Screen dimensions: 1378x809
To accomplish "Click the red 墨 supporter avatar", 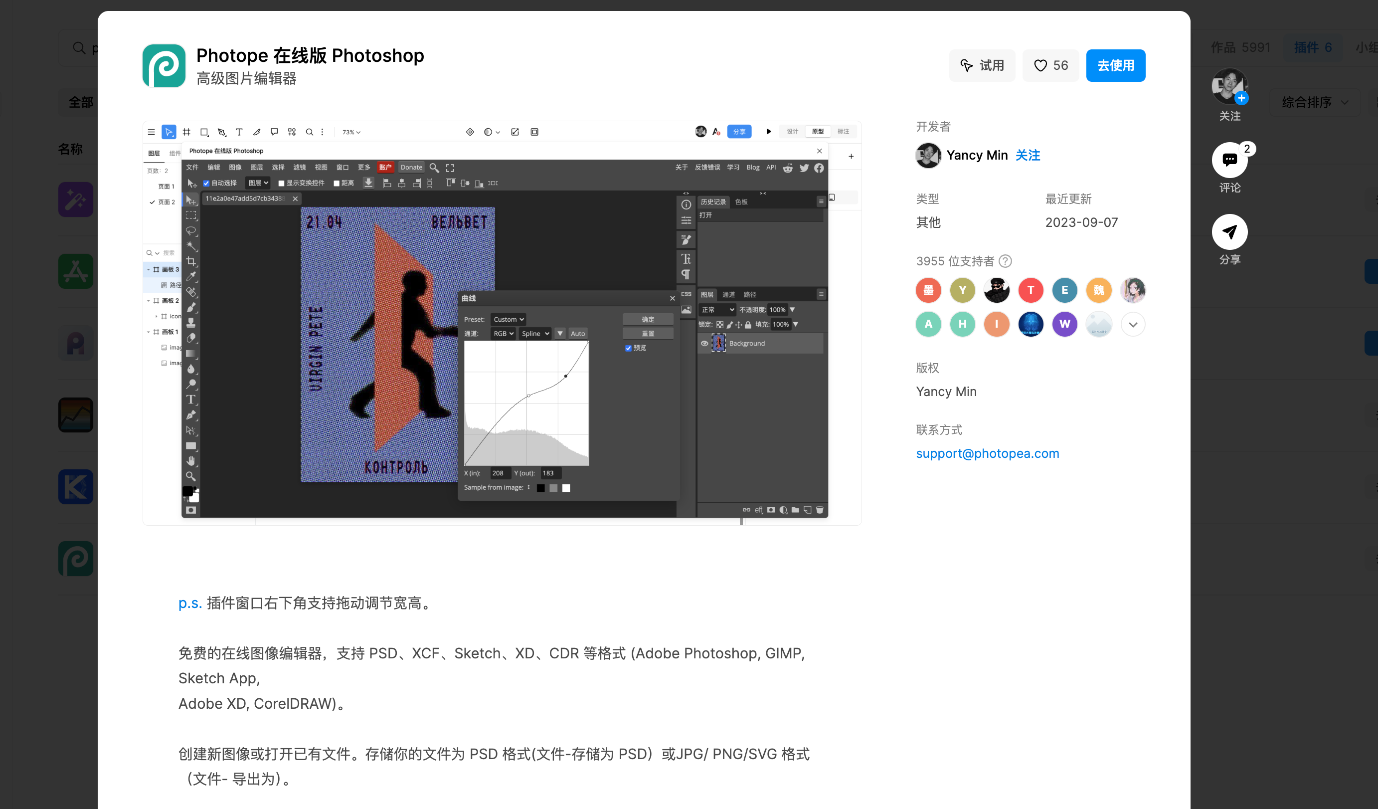I will pyautogui.click(x=928, y=290).
